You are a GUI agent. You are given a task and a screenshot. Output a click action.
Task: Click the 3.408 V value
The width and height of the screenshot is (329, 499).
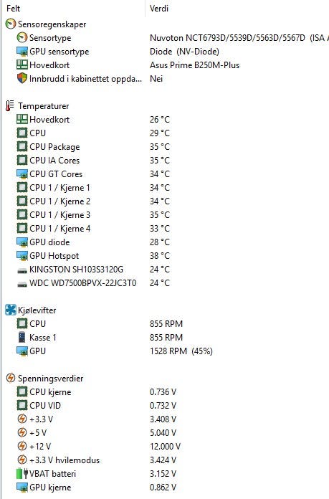pos(163,419)
